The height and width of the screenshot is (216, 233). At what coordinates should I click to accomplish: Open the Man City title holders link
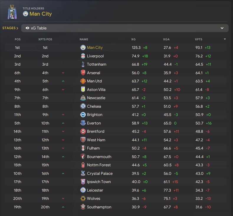click(41, 14)
